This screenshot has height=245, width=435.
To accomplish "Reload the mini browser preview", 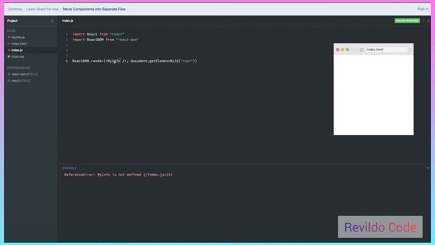I will [362, 50].
